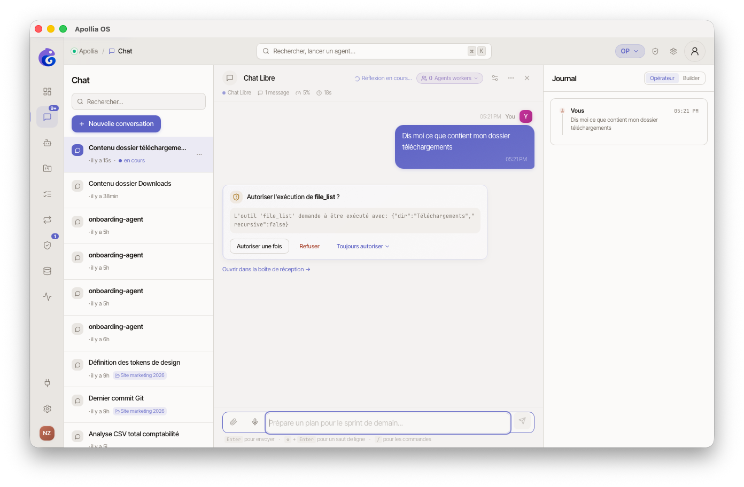744x487 pixels.
Task: Click Site marketing 2026 tag under Définition des tokens
Action: click(x=140, y=375)
